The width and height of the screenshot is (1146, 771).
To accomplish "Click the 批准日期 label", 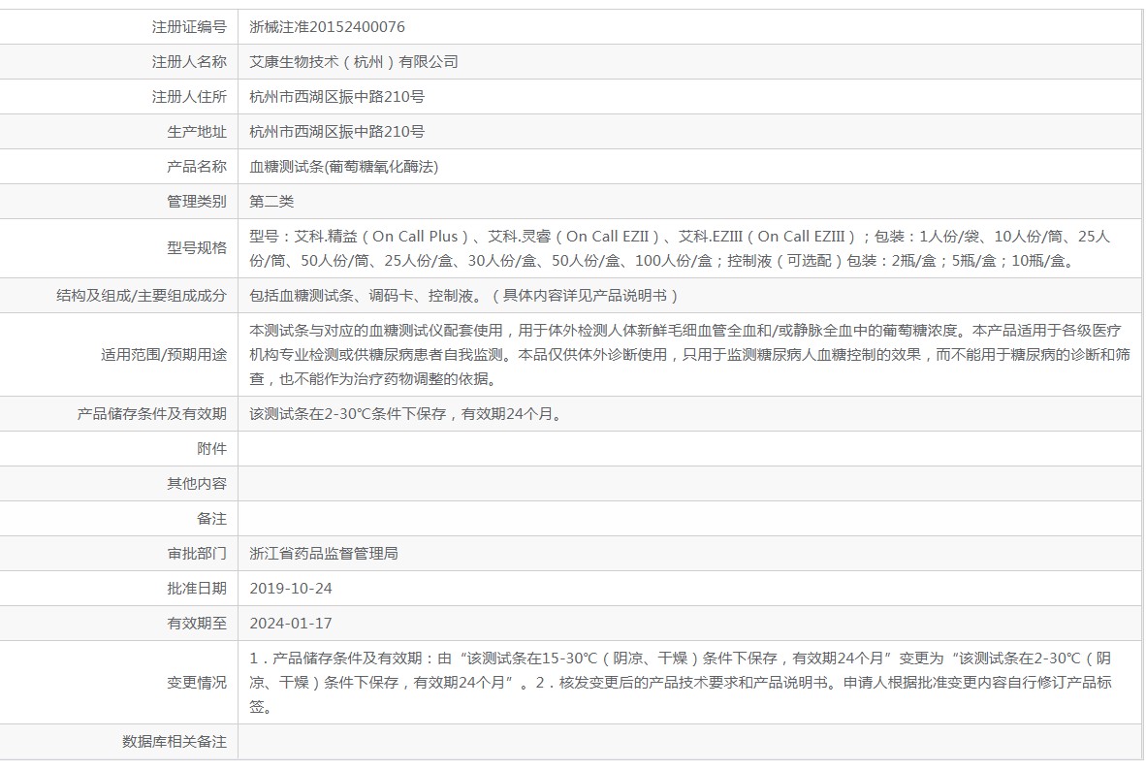I will point(197,589).
